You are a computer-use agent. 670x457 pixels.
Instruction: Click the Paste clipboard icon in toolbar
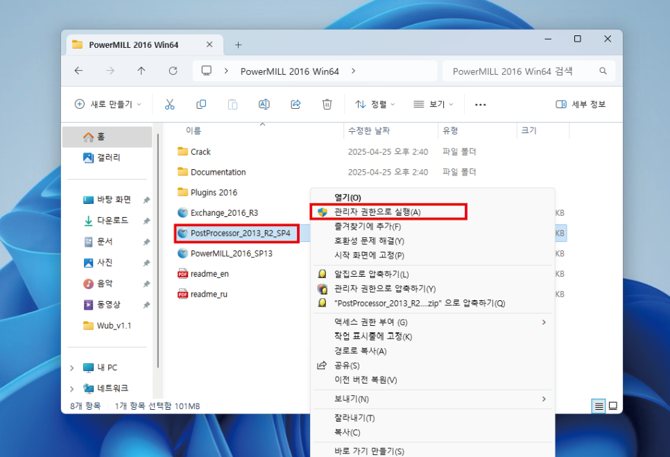click(232, 104)
